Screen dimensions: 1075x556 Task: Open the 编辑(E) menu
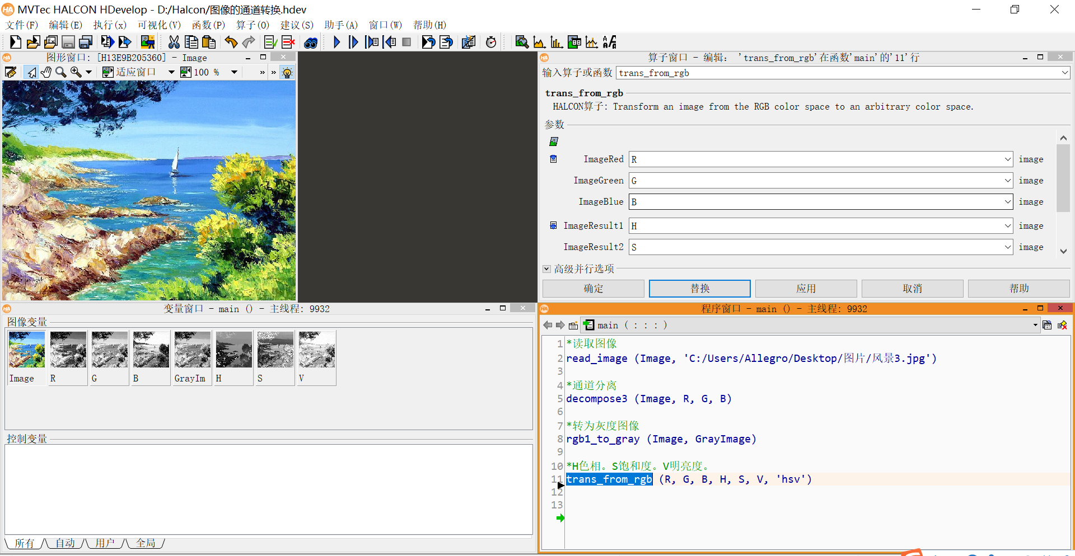tap(65, 25)
